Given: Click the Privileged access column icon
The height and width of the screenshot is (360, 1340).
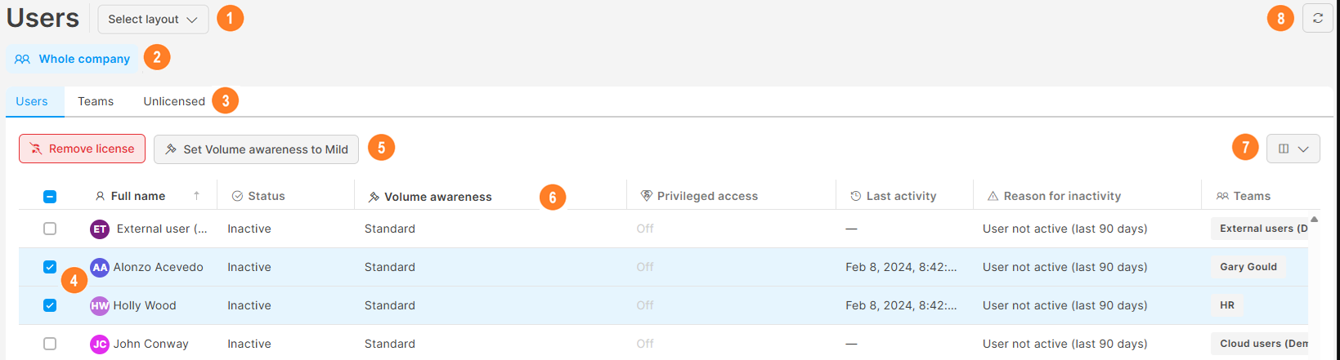Looking at the screenshot, I should (647, 196).
